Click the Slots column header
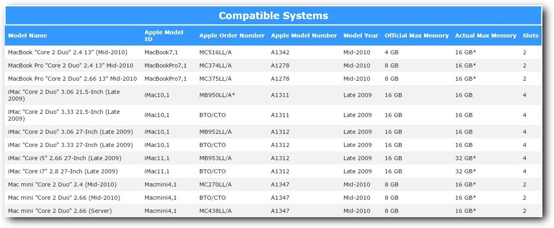This screenshot has width=554, height=228. click(530, 36)
